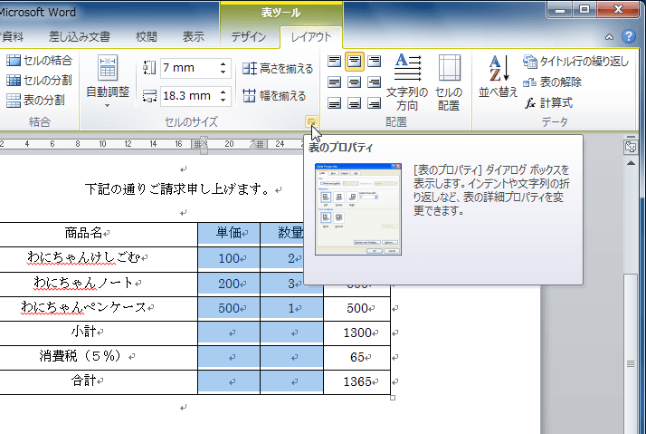Click the unit price 100 cell
This screenshot has width=646, height=434.
click(229, 258)
